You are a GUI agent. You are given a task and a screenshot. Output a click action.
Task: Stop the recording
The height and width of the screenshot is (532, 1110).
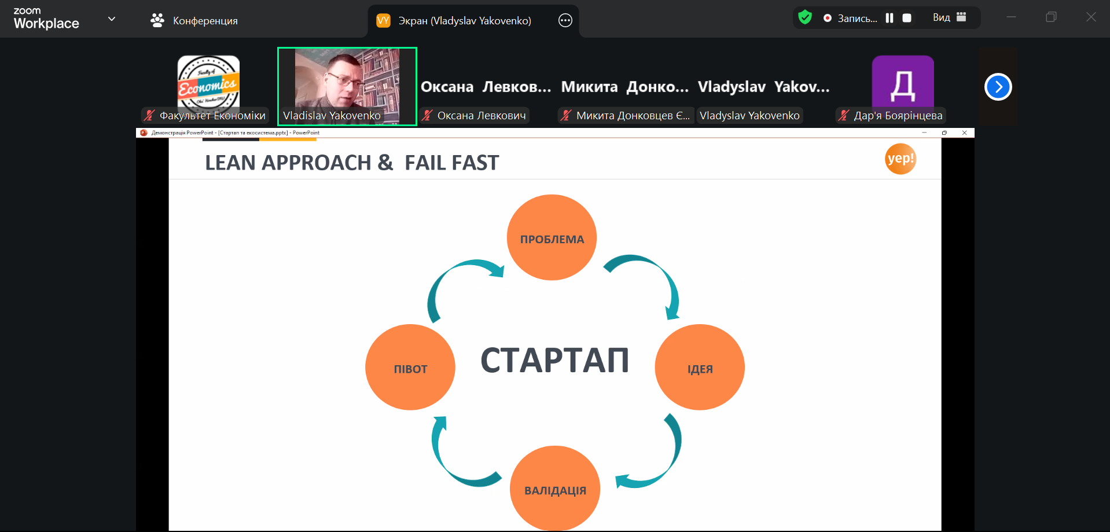907,18
